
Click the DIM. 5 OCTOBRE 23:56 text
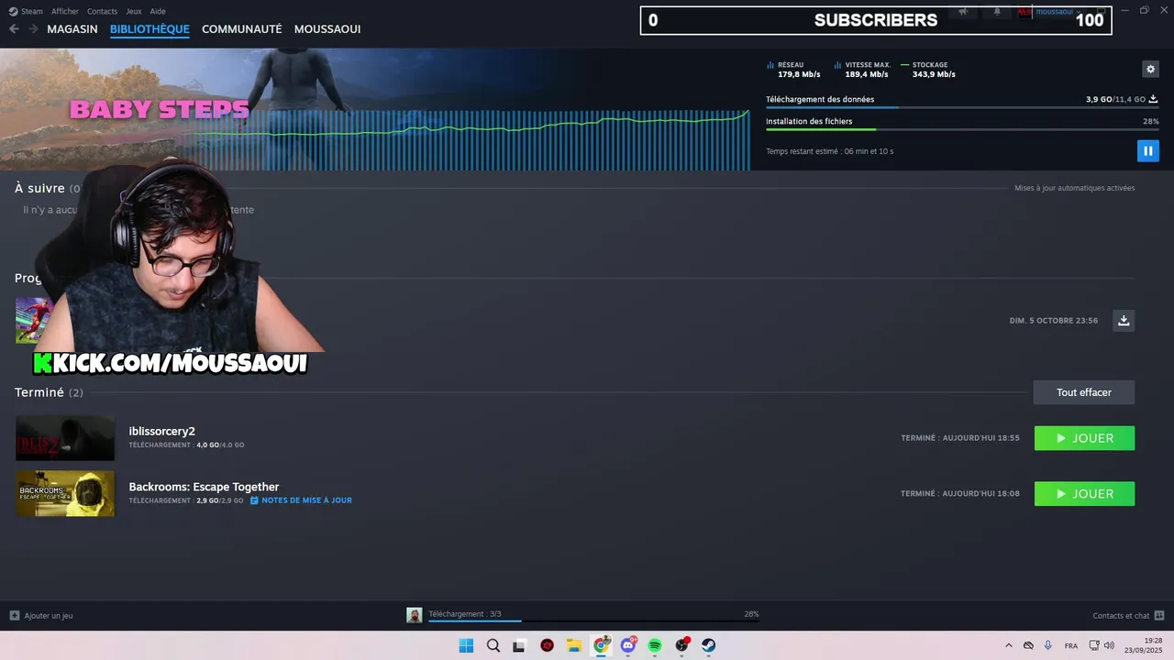(1053, 321)
